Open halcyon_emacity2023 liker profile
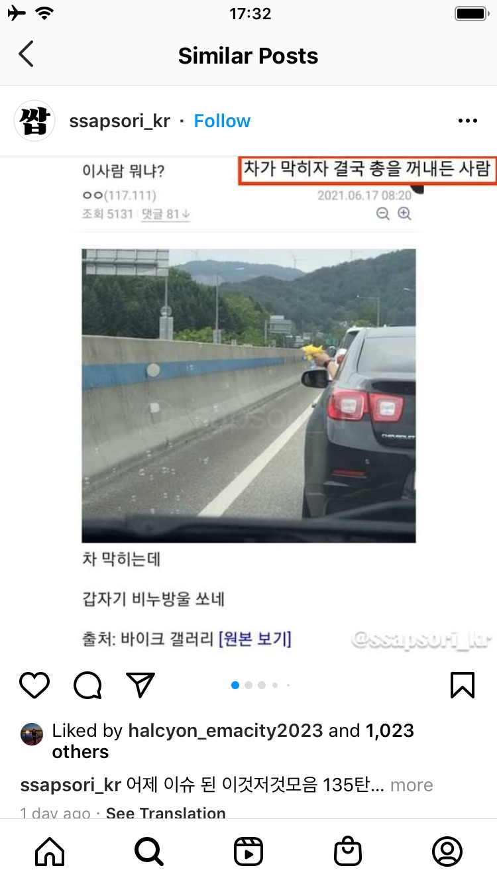497x884 pixels. [225, 731]
